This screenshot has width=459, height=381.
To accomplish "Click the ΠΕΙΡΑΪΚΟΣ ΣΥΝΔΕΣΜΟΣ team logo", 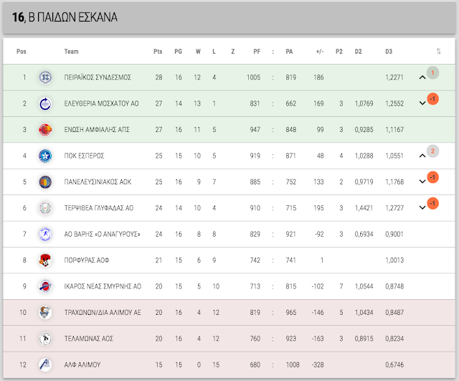I will (x=45, y=77).
